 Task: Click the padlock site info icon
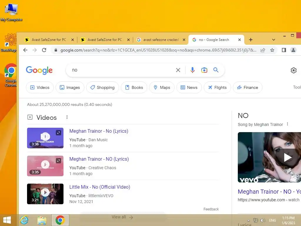pos(56,50)
